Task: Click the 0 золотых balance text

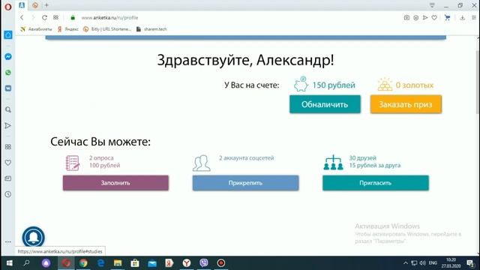Action: [x=415, y=85]
